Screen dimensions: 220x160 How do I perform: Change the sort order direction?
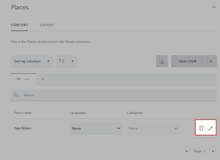66,61
